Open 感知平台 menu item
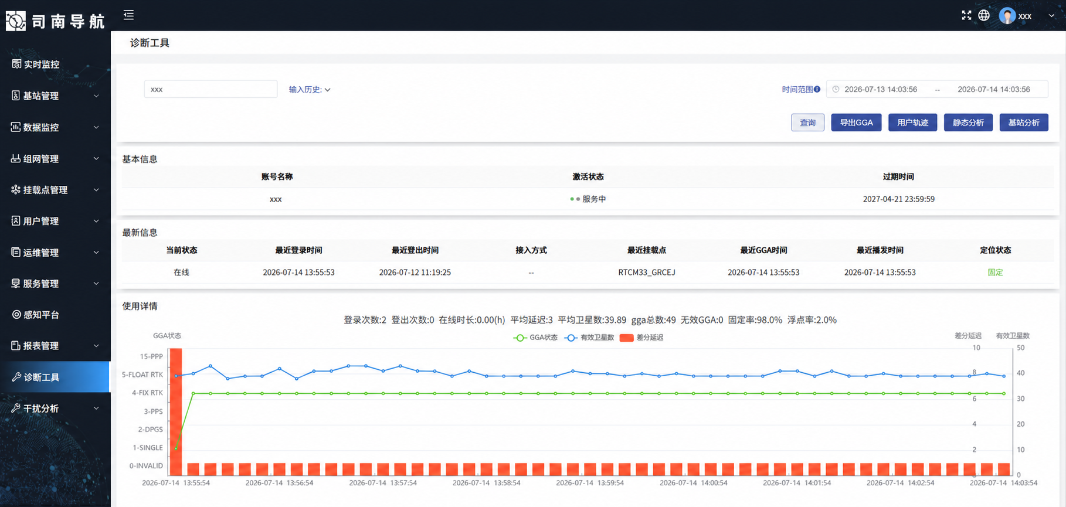1066x507 pixels. [55, 315]
